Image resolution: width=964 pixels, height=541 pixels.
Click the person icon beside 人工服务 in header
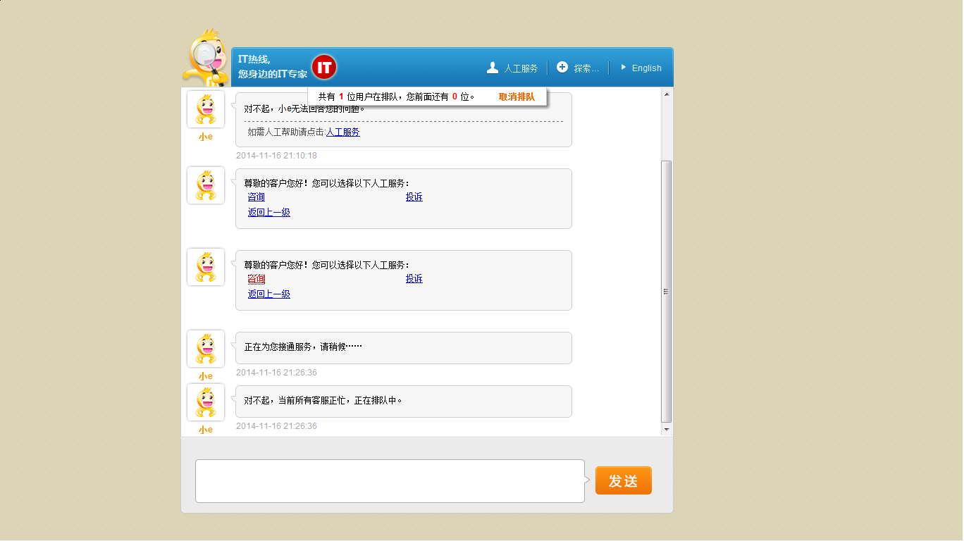point(493,68)
